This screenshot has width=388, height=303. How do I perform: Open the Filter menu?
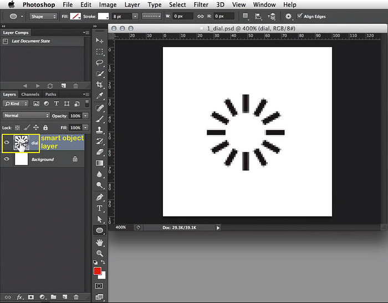[x=201, y=4]
